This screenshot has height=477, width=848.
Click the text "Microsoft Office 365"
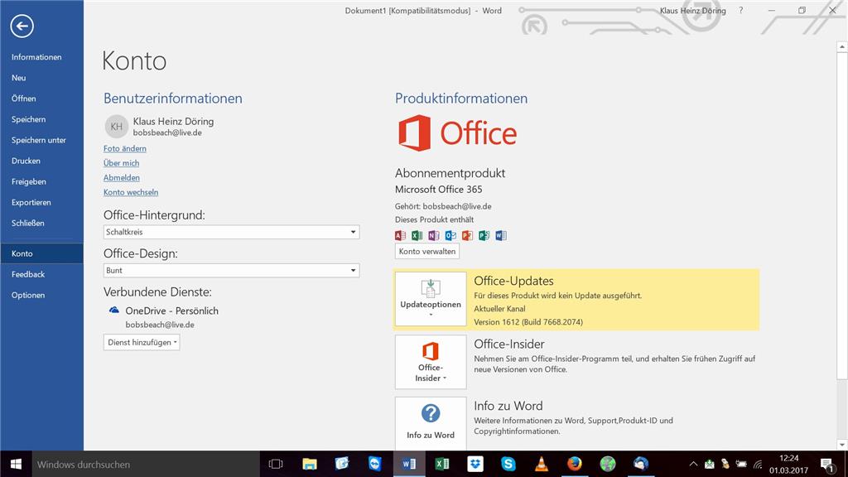pyautogui.click(x=439, y=190)
